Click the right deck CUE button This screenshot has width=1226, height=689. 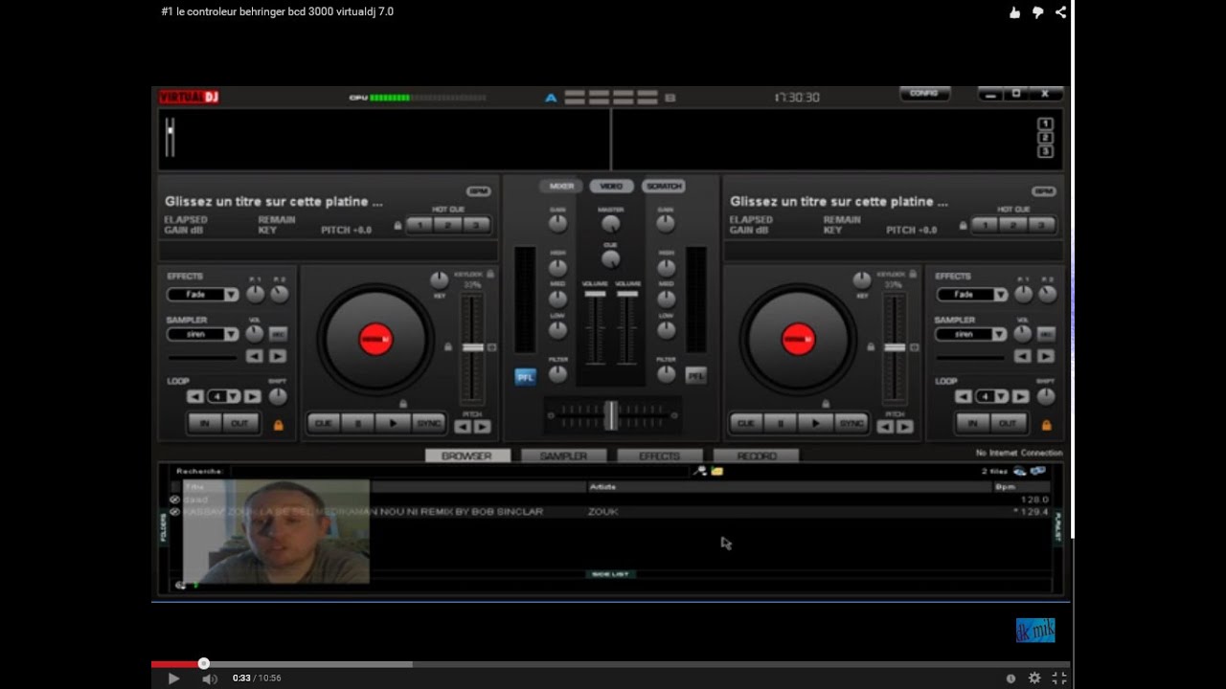[x=746, y=423]
